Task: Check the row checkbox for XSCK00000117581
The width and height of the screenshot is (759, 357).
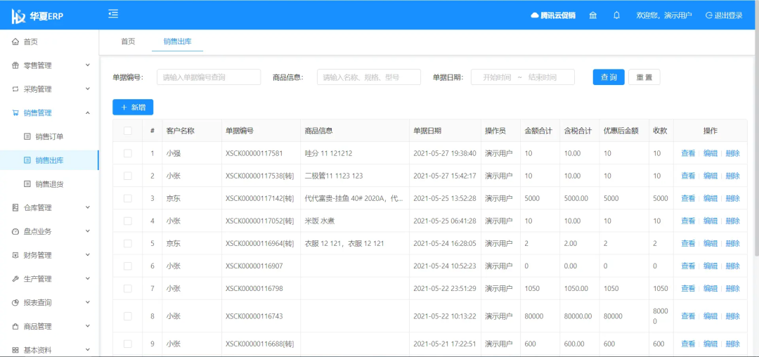Action: pos(127,153)
